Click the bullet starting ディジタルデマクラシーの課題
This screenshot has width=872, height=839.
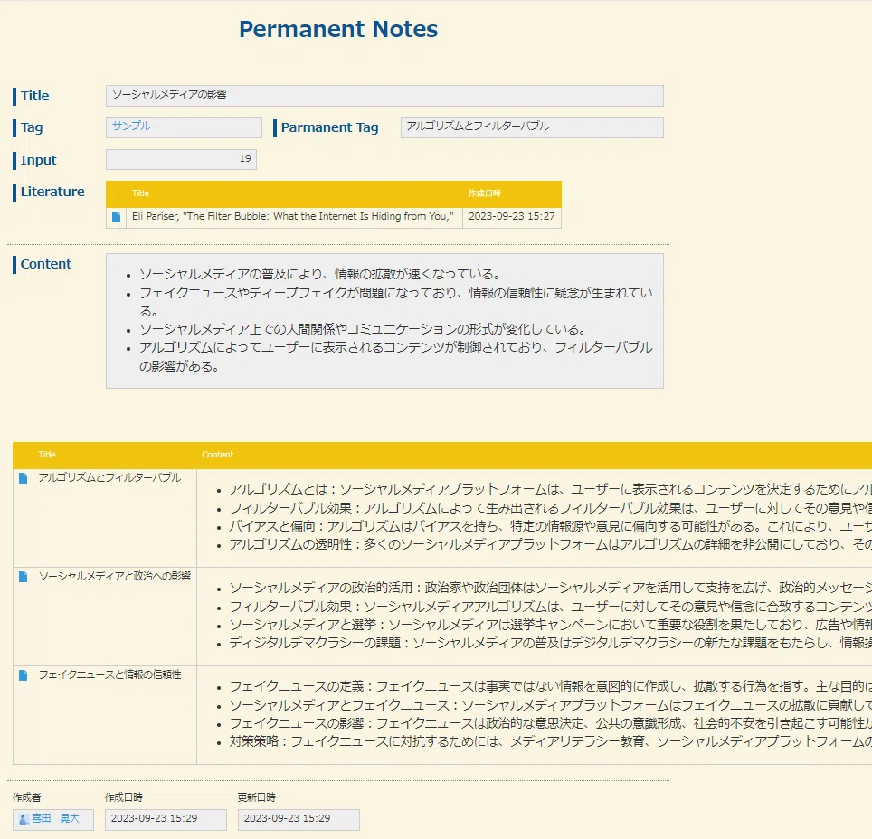coord(550,643)
